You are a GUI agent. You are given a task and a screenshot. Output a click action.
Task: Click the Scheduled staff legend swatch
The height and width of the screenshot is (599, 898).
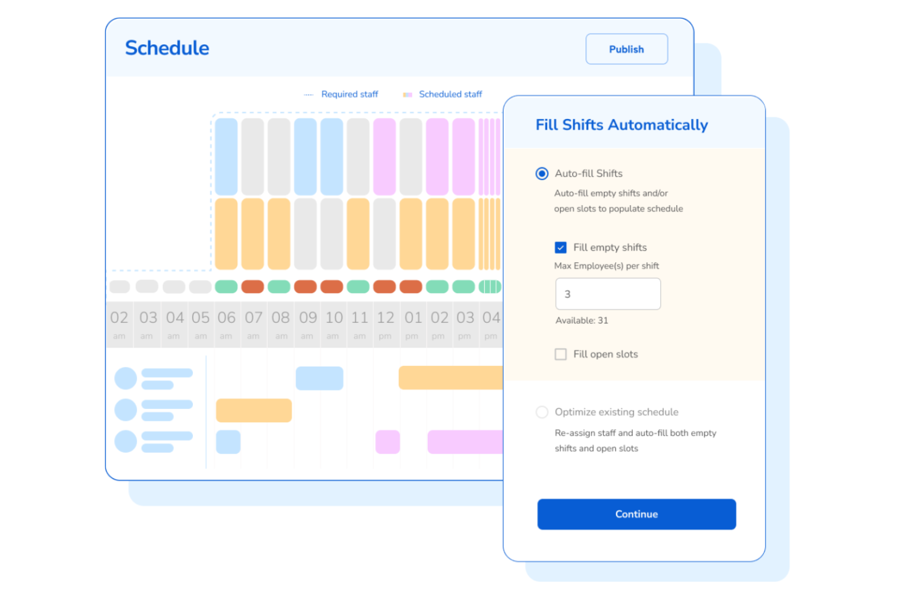[408, 94]
